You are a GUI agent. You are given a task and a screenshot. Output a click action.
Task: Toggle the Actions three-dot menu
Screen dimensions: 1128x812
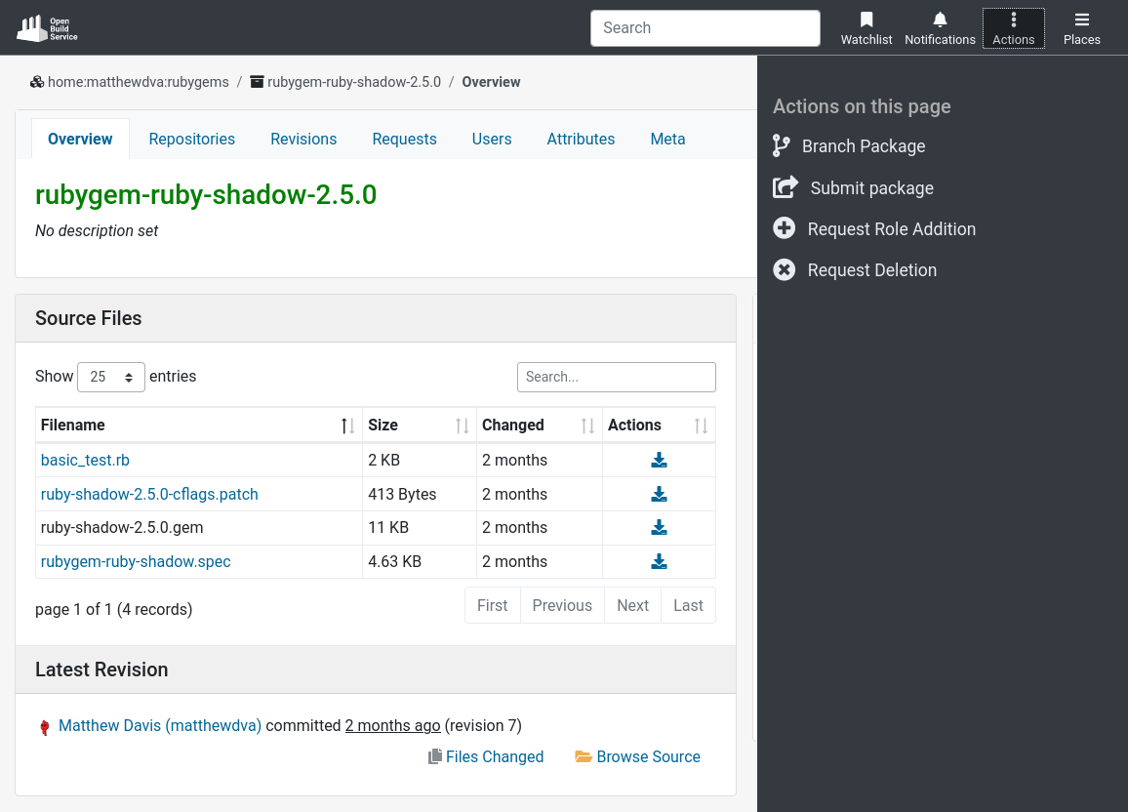click(1013, 28)
